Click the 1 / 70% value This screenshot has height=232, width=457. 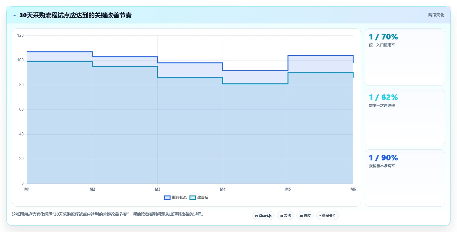tap(383, 37)
